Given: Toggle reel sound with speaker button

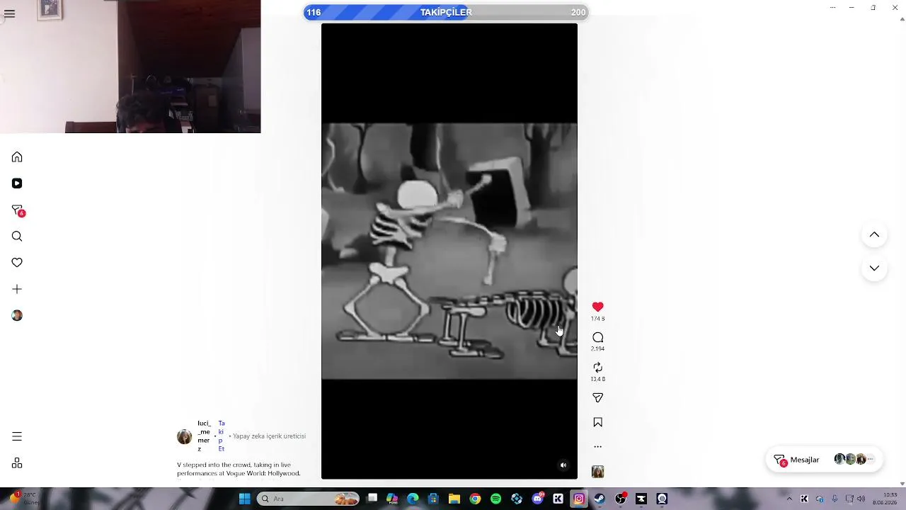Looking at the screenshot, I should coord(563,465).
